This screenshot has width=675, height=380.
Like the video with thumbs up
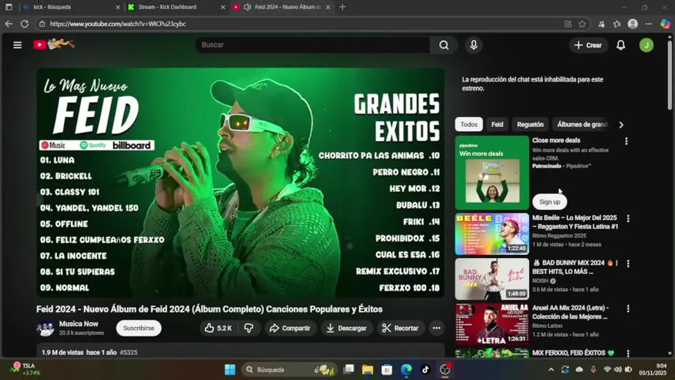[219, 328]
